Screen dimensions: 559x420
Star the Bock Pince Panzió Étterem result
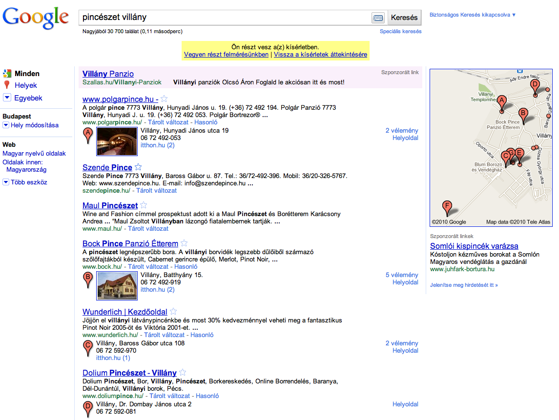[184, 243]
